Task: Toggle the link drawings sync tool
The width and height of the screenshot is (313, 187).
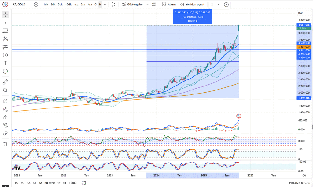Action: 6,133
